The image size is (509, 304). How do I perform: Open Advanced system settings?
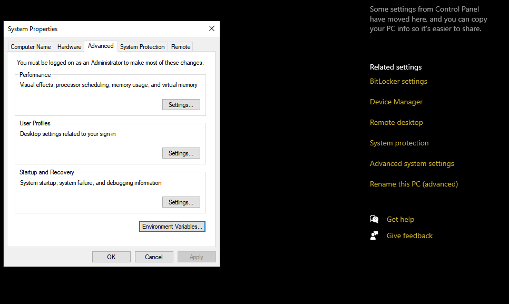point(412,163)
